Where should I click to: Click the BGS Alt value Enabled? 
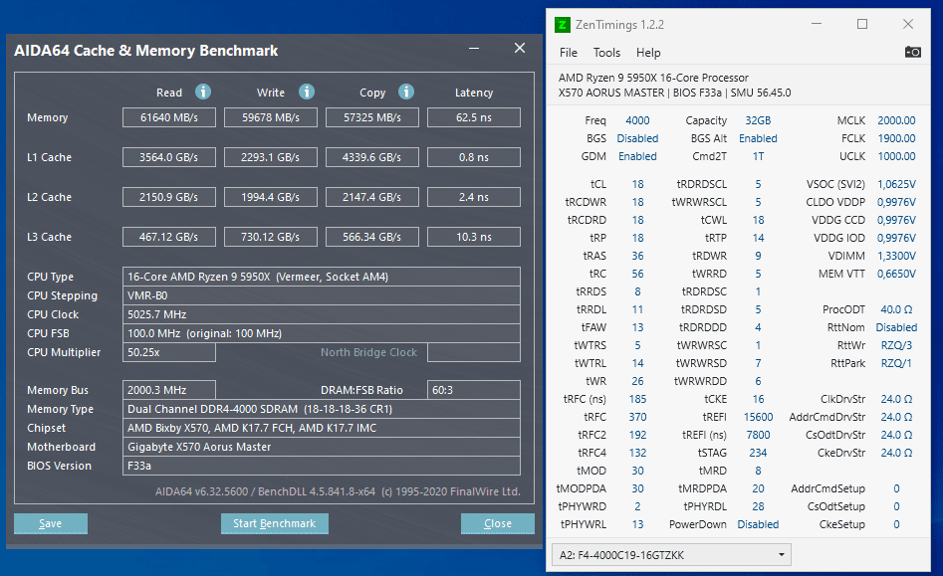(758, 138)
